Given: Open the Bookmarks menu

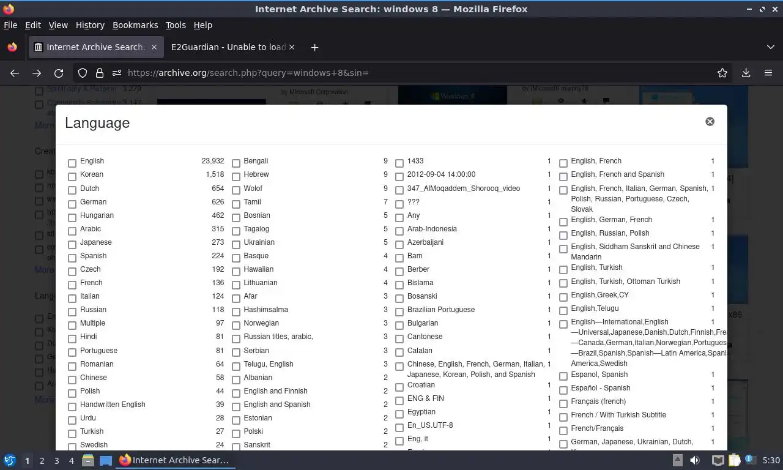Looking at the screenshot, I should click(x=135, y=25).
